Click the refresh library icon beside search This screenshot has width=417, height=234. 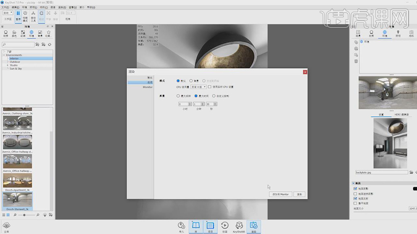pyautogui.click(x=49, y=45)
